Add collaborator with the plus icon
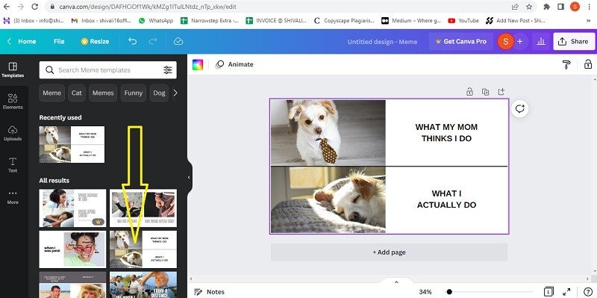 pyautogui.click(x=520, y=42)
